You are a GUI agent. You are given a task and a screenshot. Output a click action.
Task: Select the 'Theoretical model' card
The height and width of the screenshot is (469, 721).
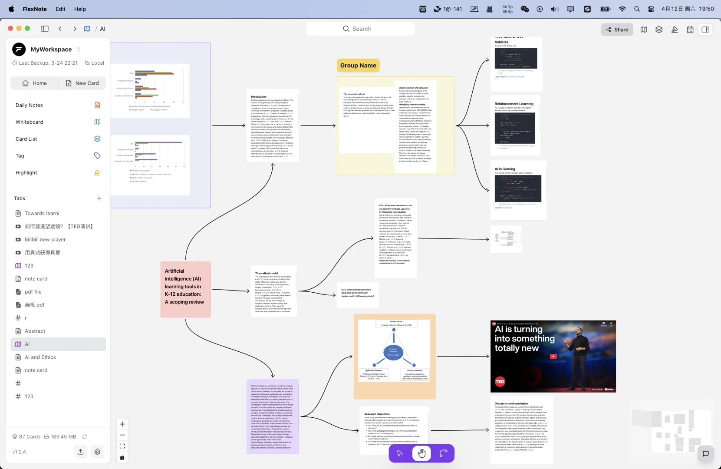274,291
